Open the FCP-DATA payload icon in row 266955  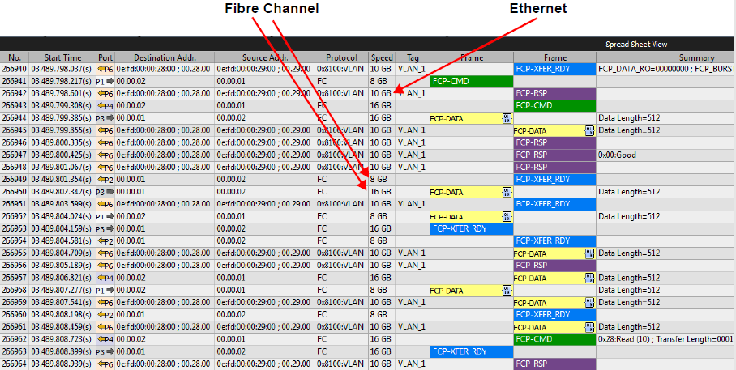[x=589, y=253]
